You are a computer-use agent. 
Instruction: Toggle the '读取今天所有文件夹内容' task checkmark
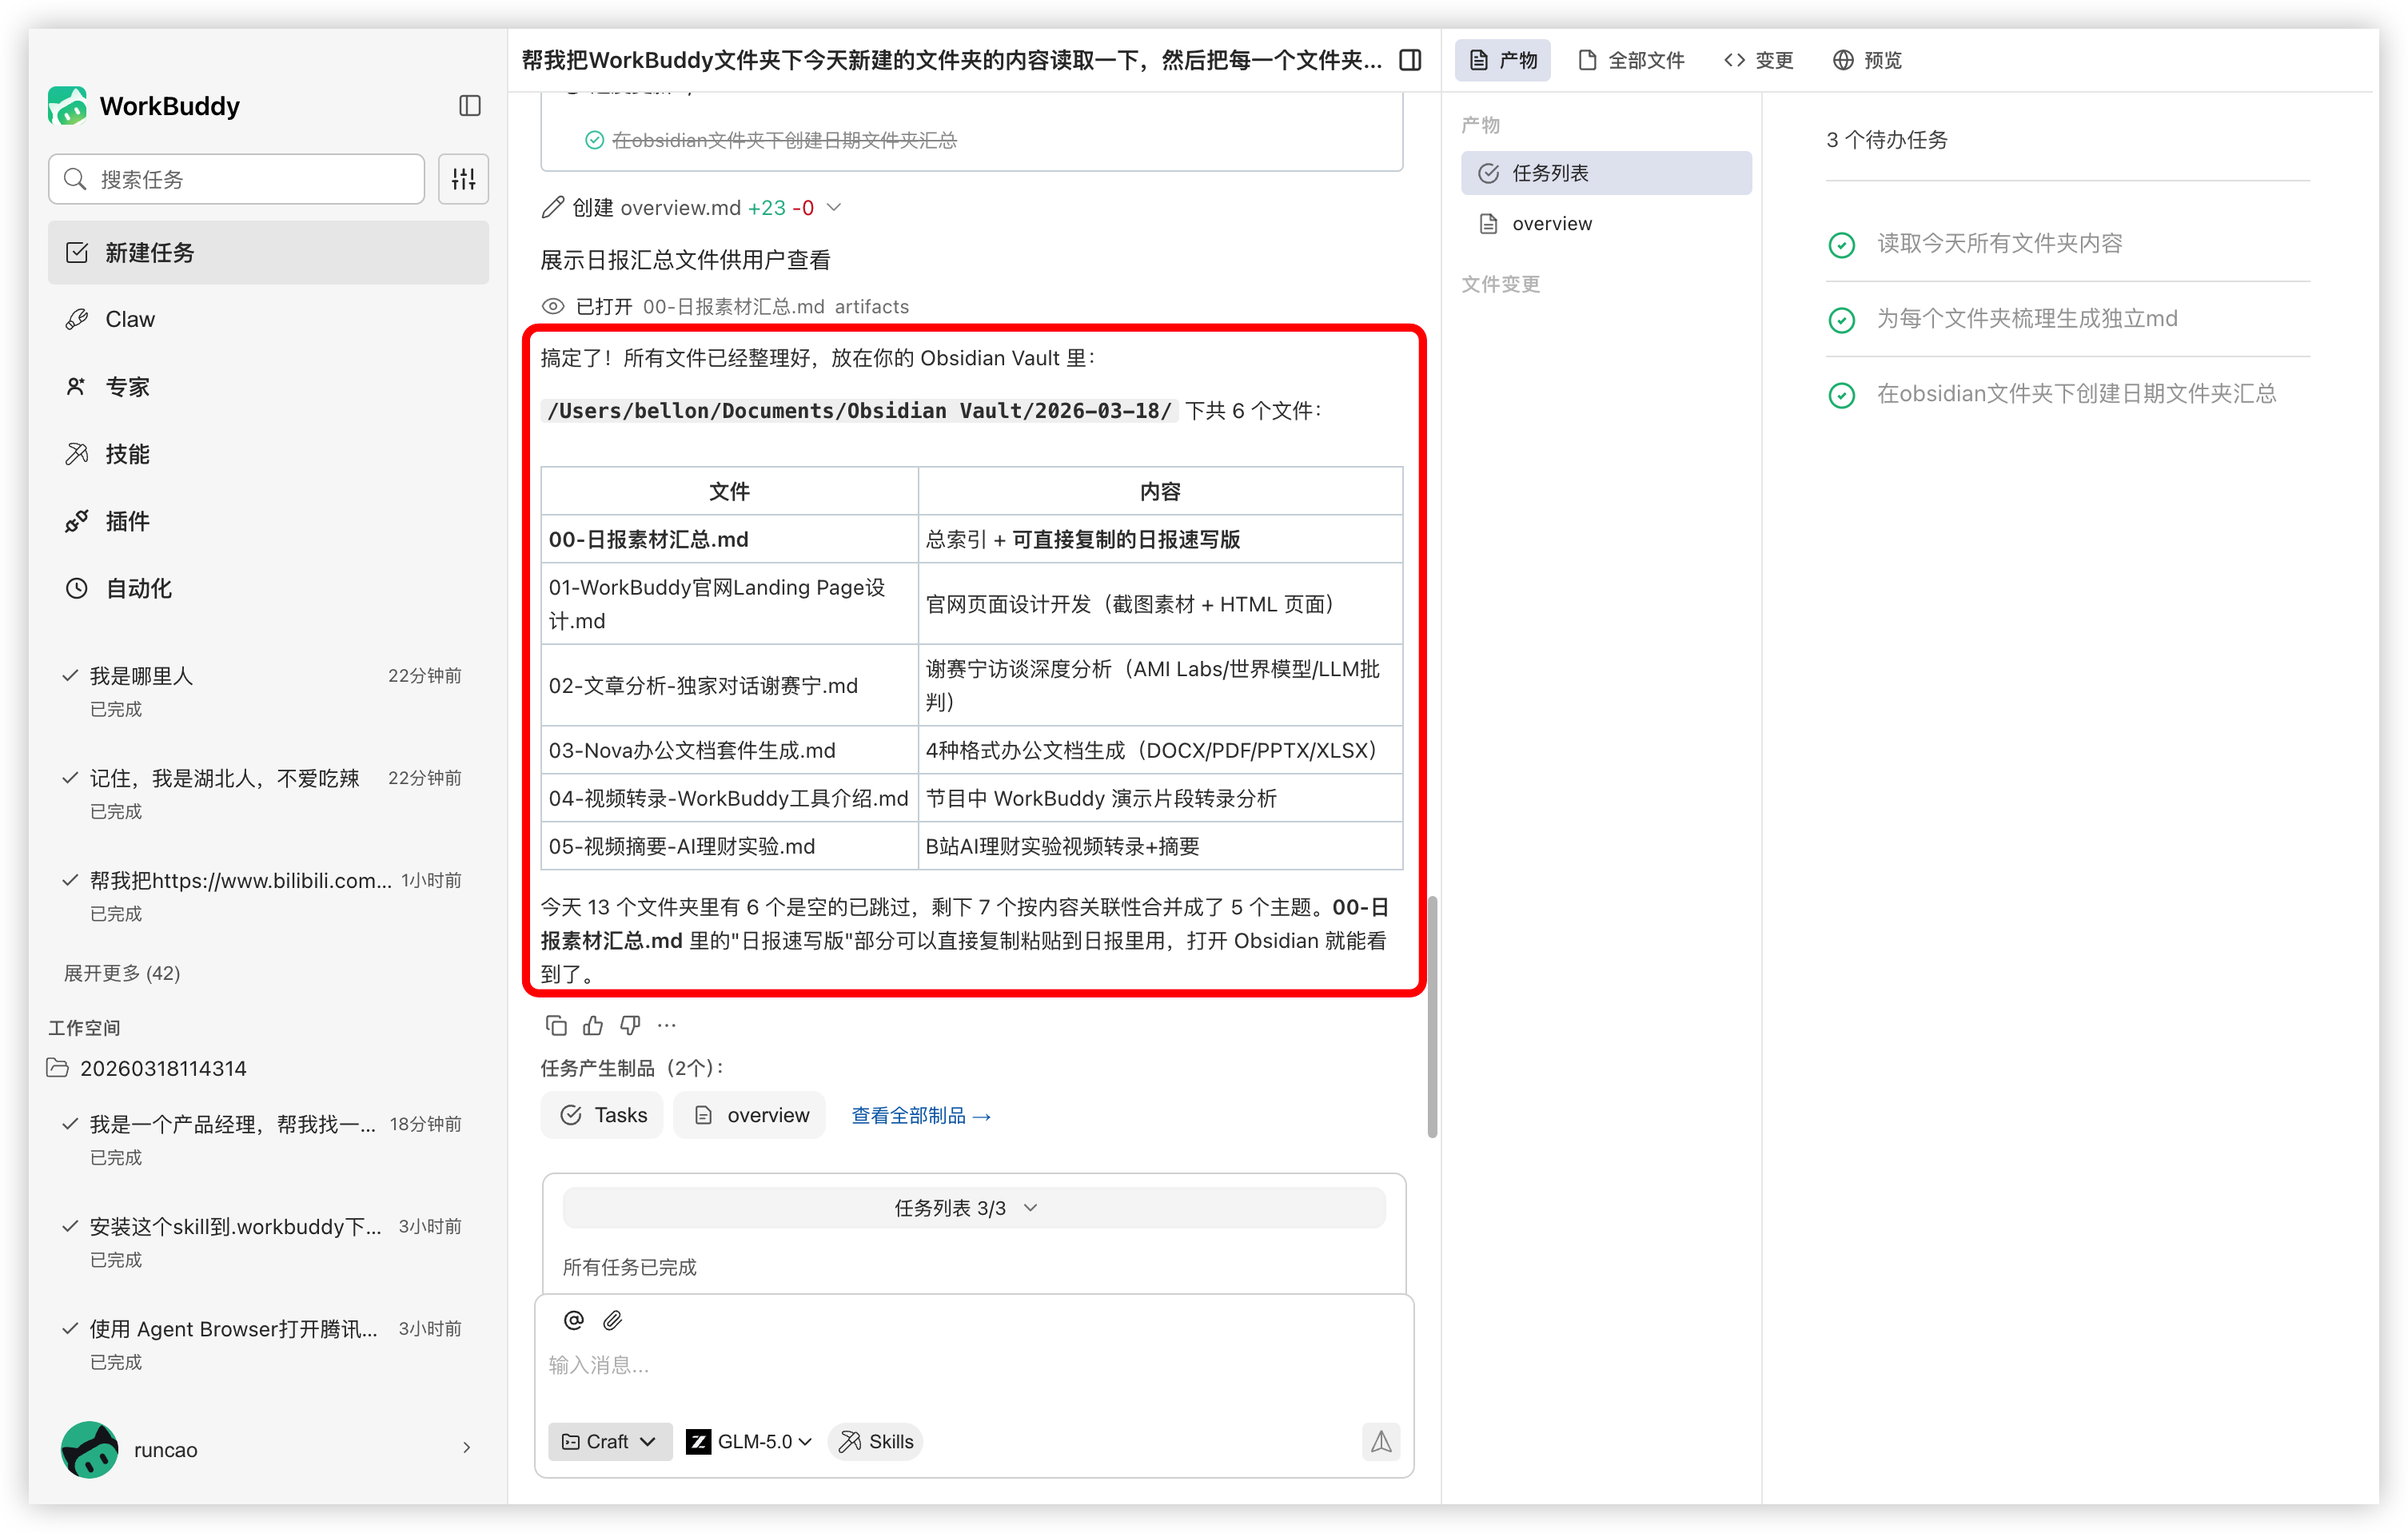1841,245
